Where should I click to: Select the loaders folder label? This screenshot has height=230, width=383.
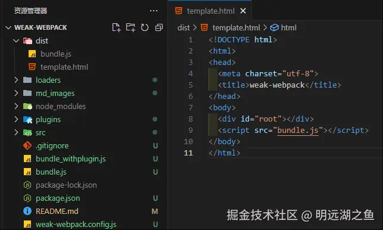48,80
